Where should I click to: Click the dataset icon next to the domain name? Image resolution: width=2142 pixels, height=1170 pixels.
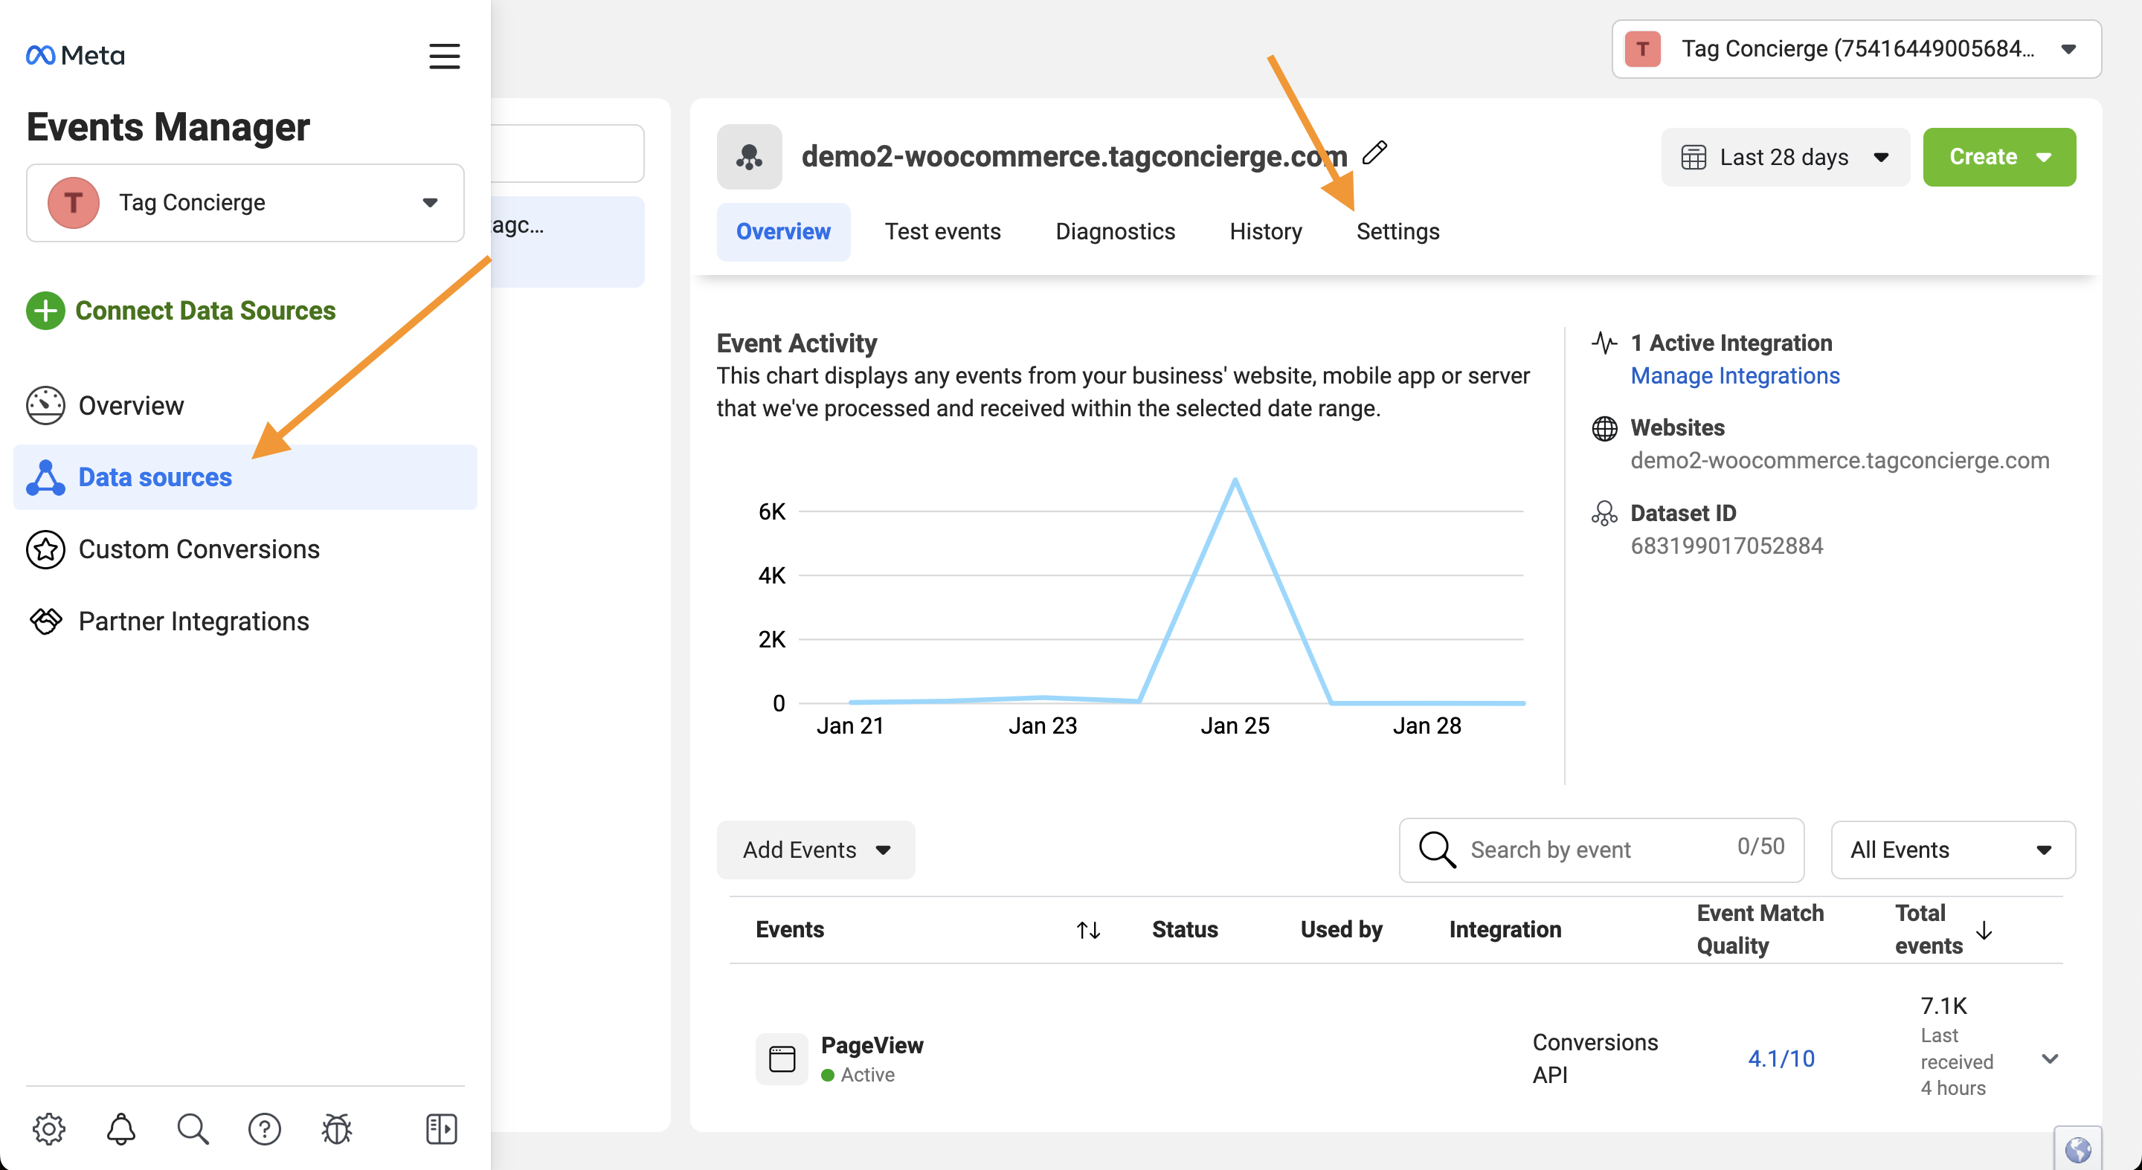[x=749, y=156]
